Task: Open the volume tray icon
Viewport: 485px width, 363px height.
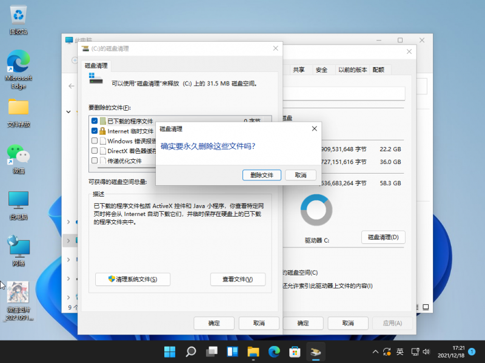Action: (426, 352)
